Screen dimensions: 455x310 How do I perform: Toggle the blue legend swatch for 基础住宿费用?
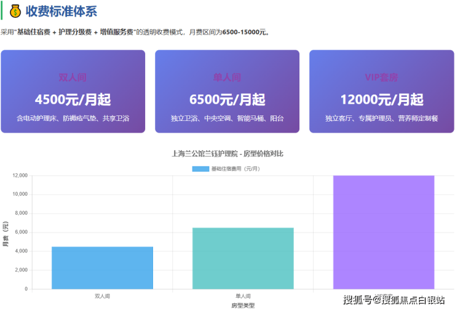coord(200,169)
